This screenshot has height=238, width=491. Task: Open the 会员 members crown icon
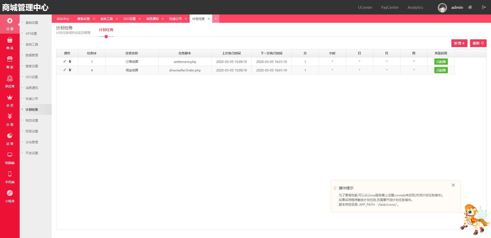[x=10, y=98]
